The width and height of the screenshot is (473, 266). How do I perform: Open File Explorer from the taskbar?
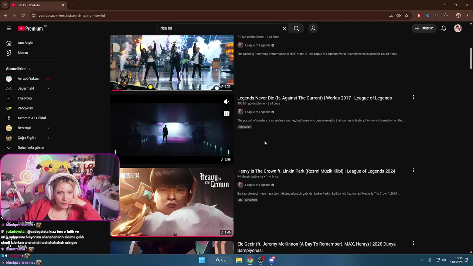tap(239, 260)
